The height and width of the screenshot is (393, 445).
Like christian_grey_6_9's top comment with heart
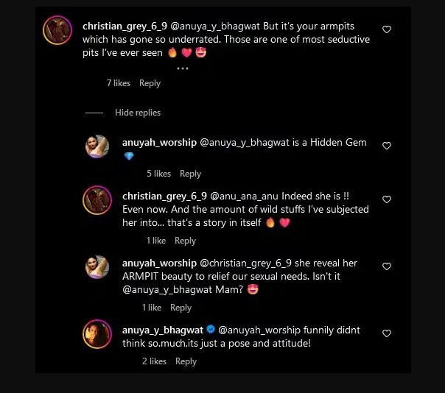(x=387, y=29)
